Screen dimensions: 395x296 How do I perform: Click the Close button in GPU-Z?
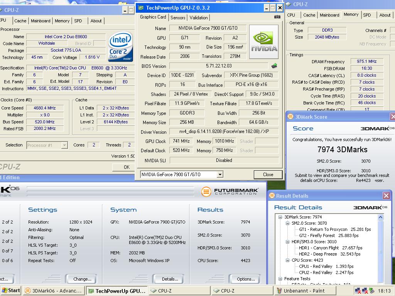(268, 175)
